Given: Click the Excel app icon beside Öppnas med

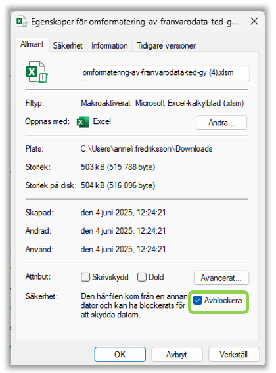Looking at the screenshot, I should click(x=83, y=122).
